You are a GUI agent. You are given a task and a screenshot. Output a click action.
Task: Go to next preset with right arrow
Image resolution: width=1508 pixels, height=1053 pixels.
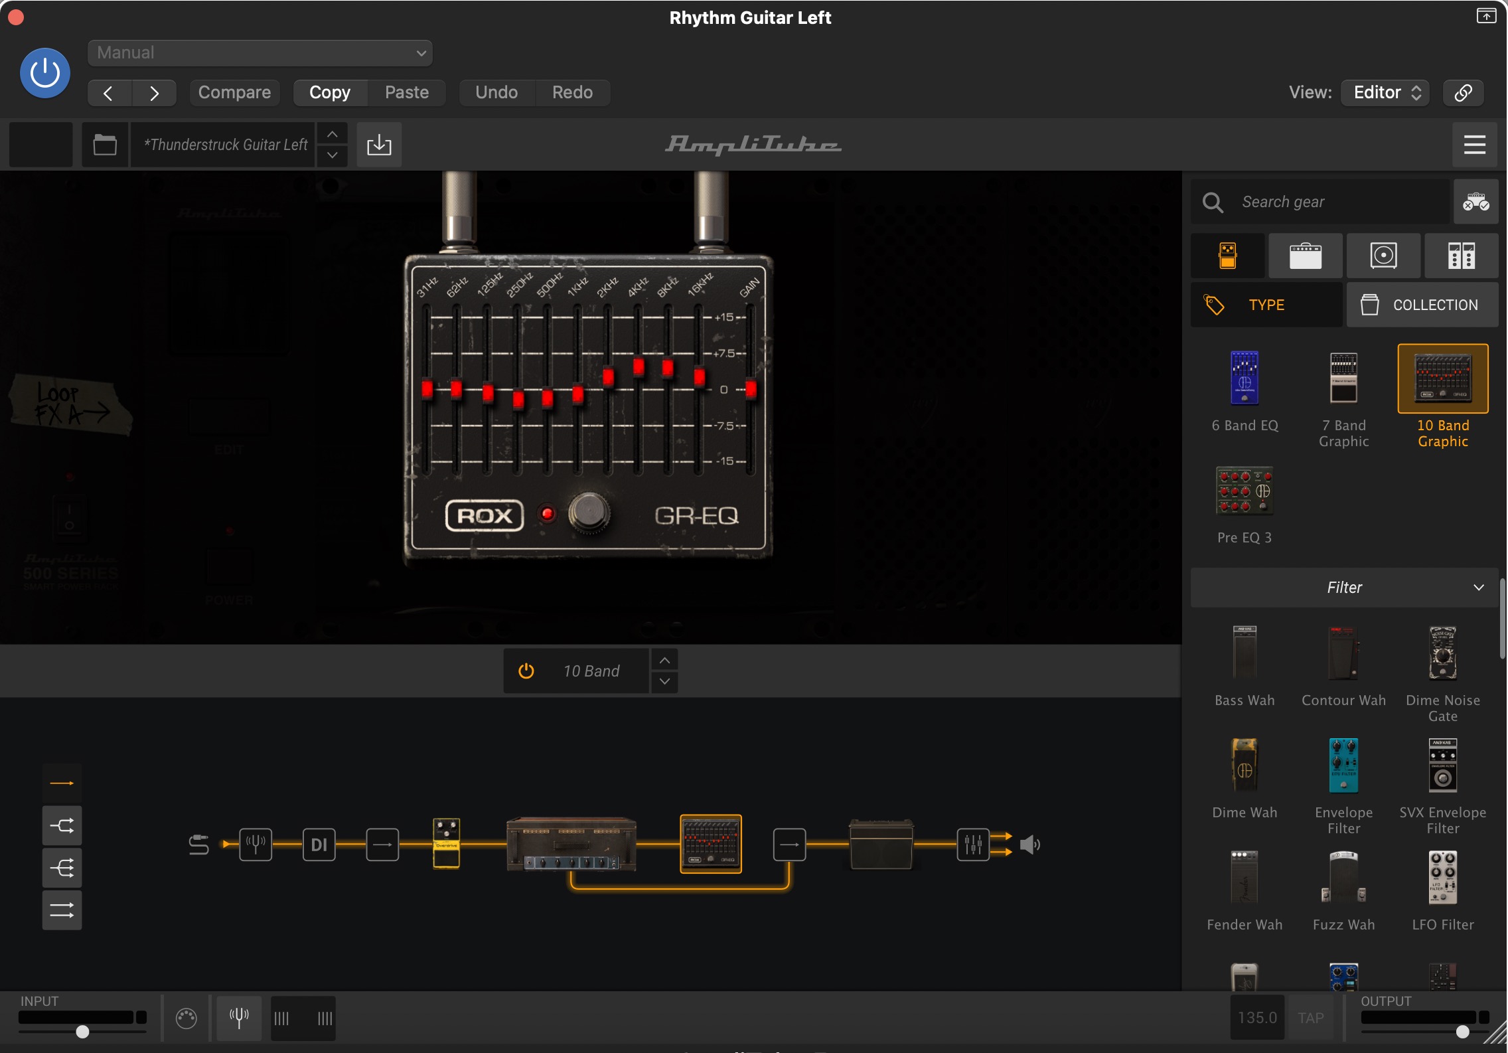coord(154,93)
